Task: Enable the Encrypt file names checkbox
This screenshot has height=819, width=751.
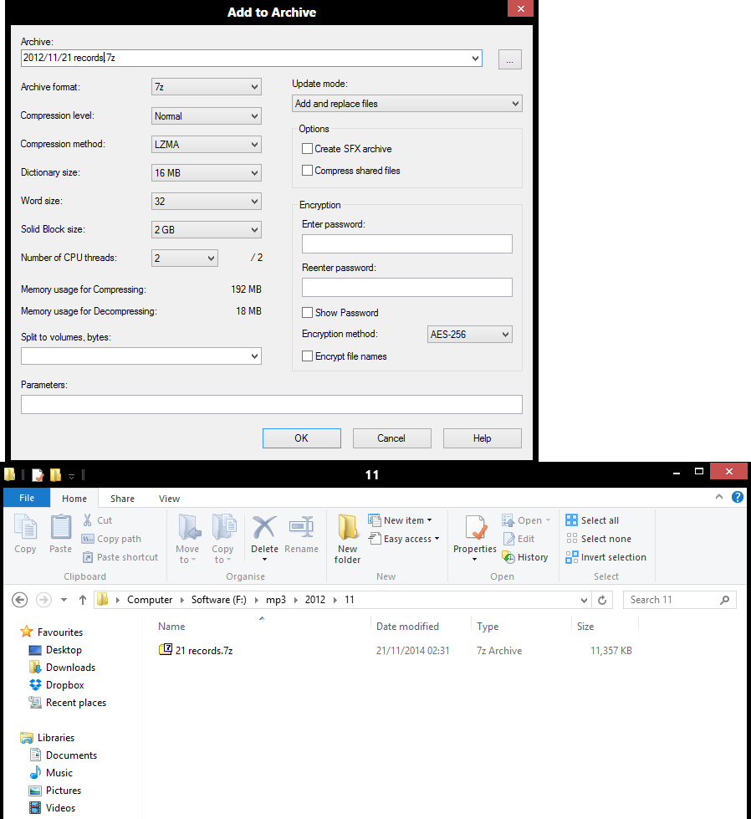Action: tap(308, 356)
